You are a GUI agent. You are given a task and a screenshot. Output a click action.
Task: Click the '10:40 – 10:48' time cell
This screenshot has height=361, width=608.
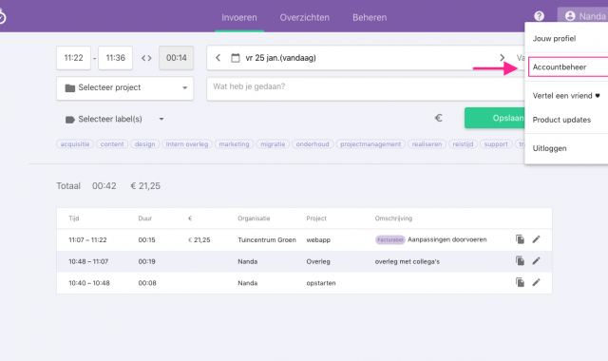tap(89, 283)
